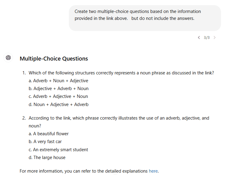Select option 'Adjective + Adverb + Noun'
227x175 pixels.
click(x=59, y=89)
